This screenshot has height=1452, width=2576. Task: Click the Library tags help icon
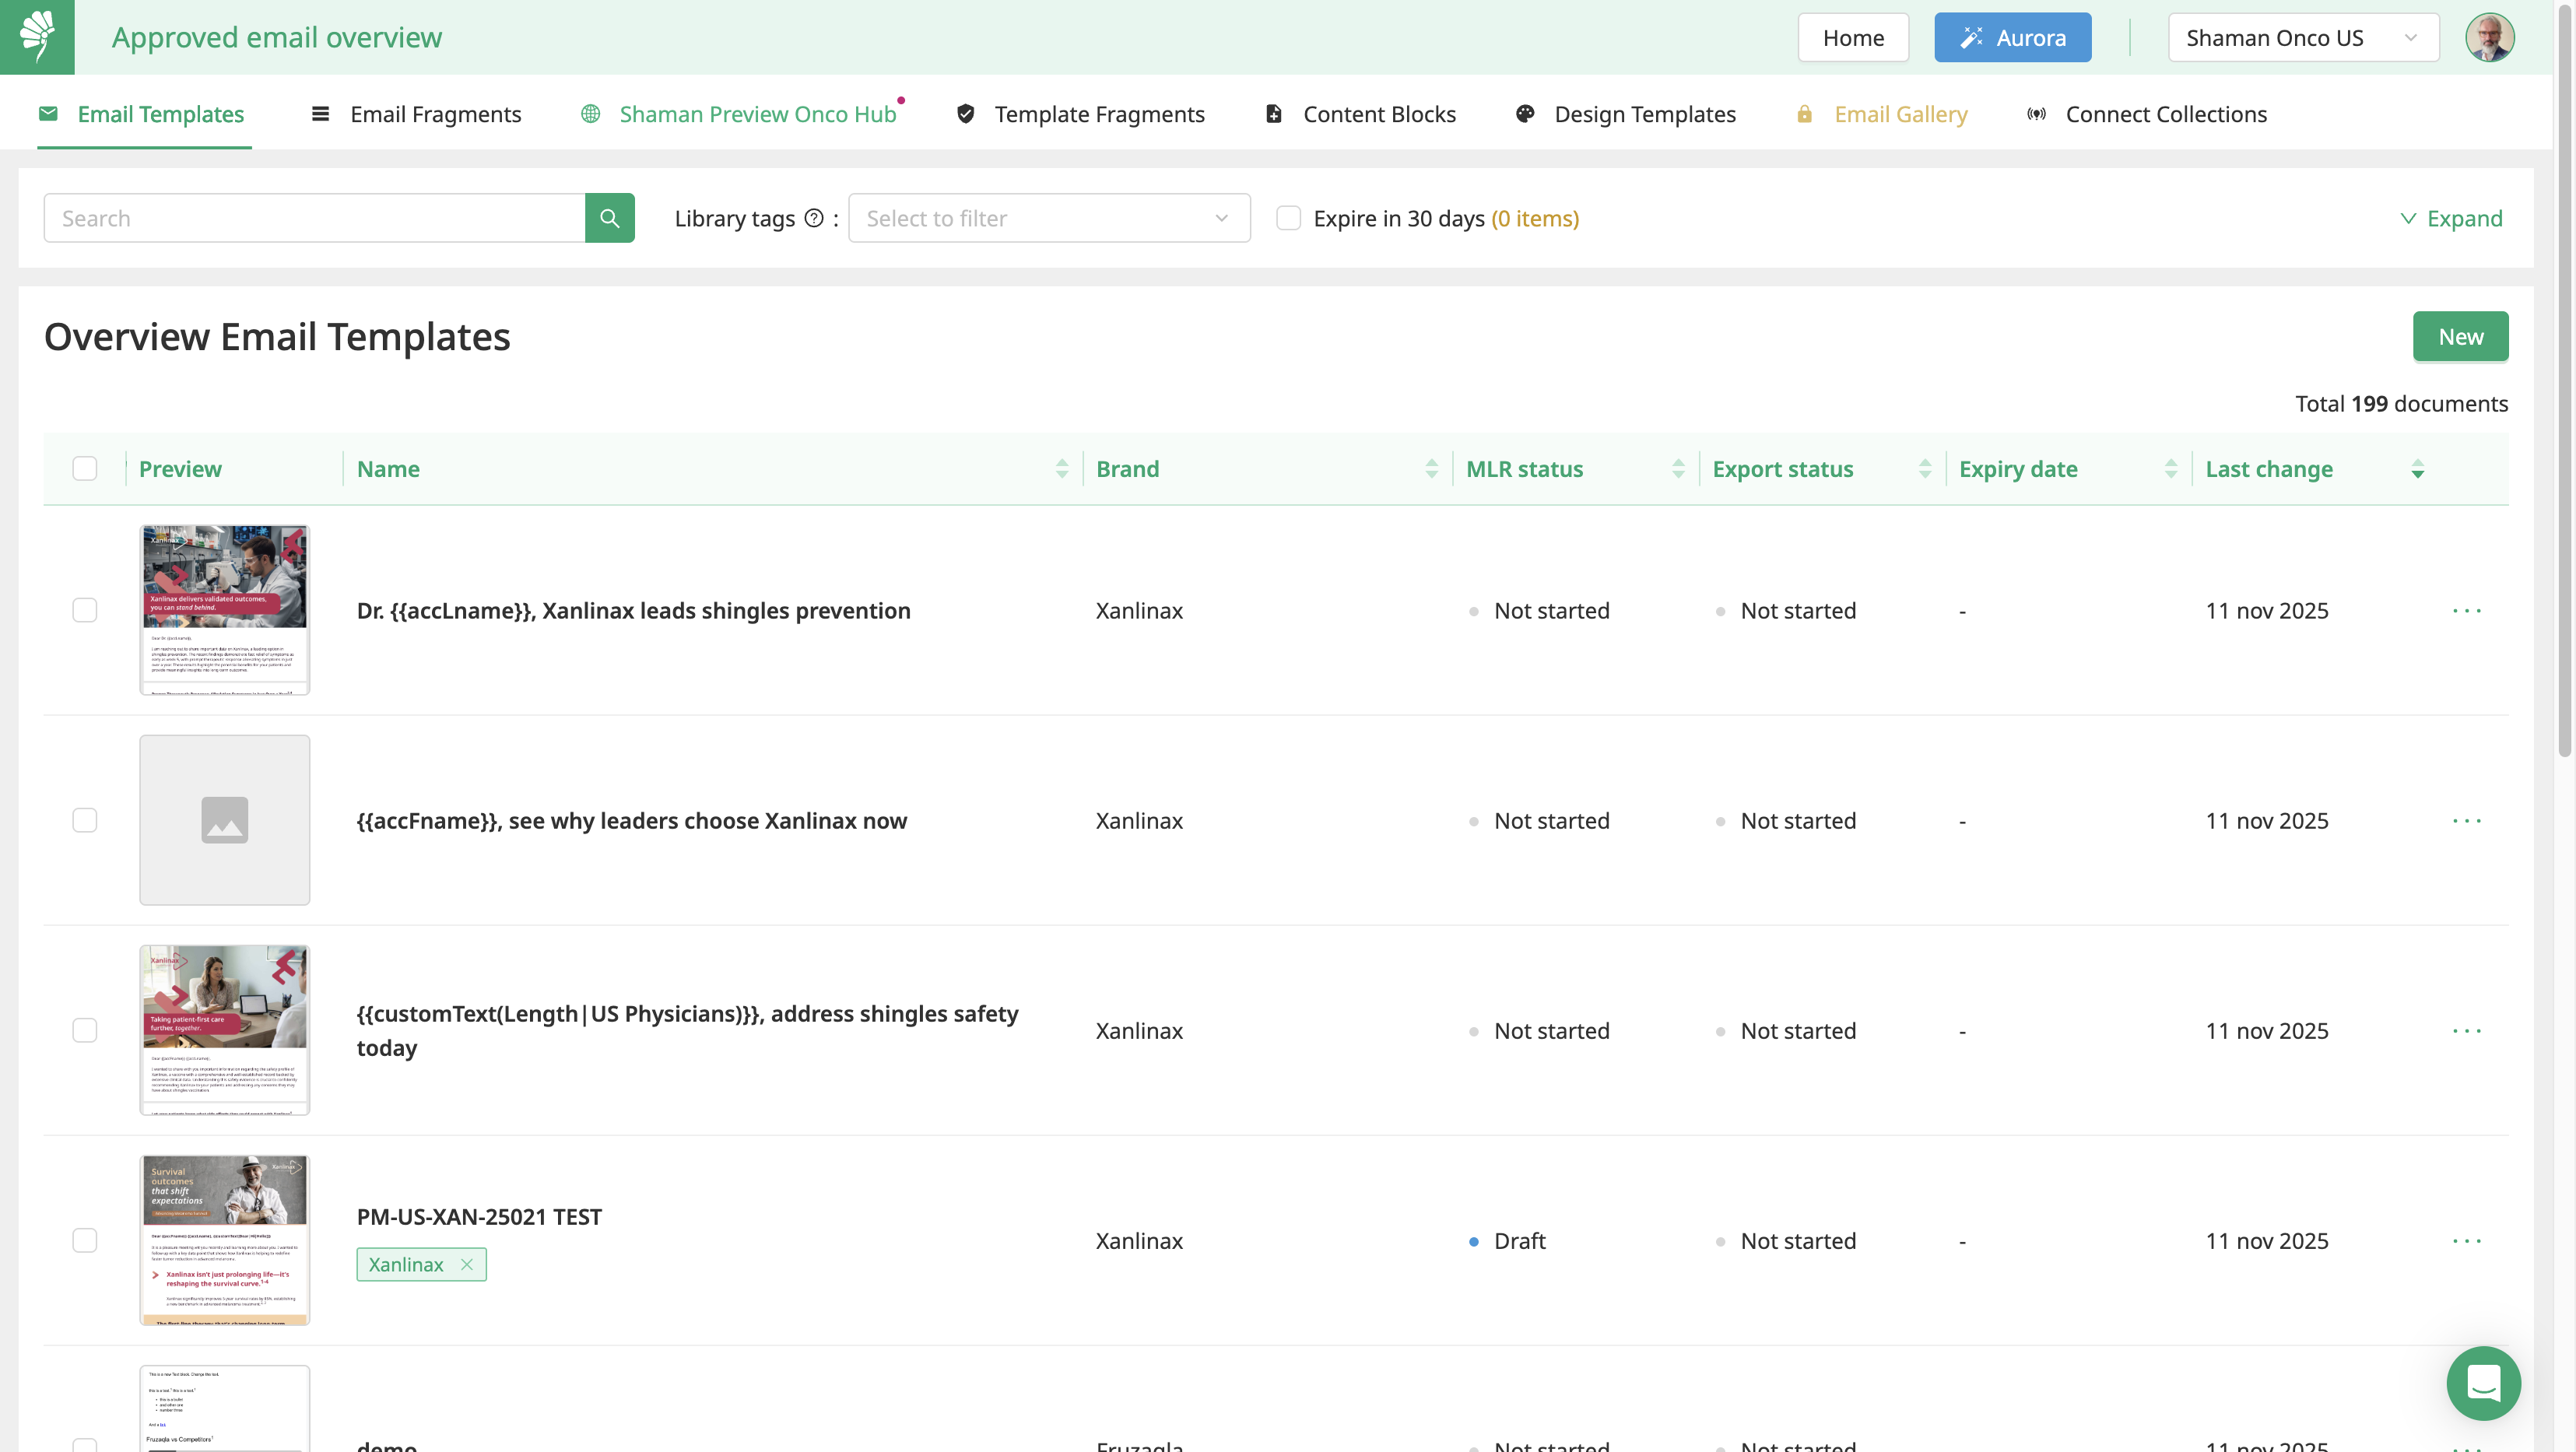click(814, 218)
